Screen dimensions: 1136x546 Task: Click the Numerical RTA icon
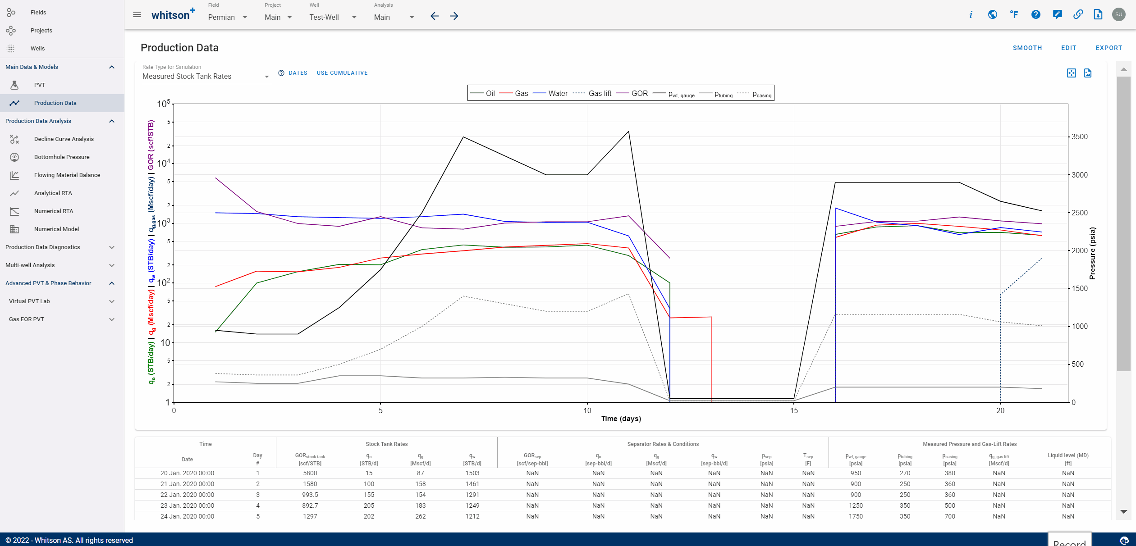point(14,211)
